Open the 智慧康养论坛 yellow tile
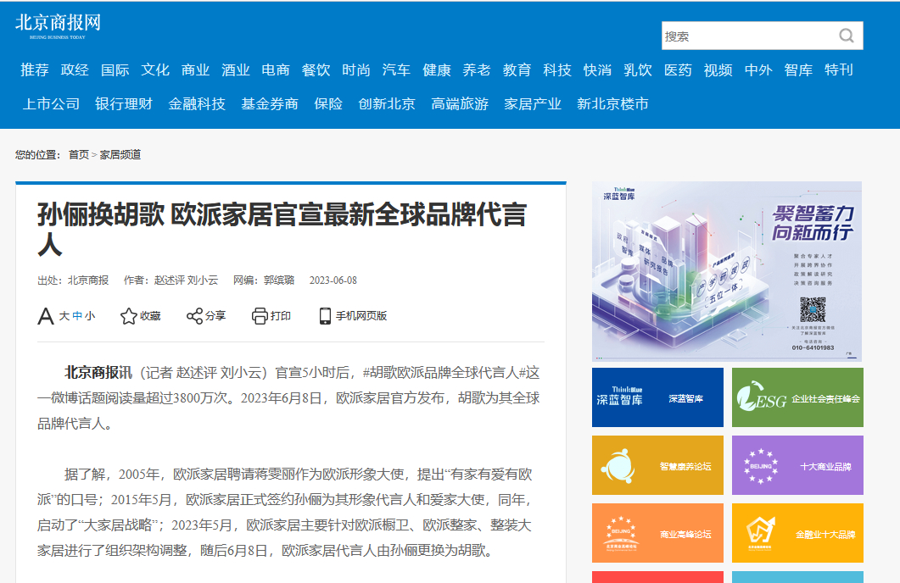 (x=657, y=465)
